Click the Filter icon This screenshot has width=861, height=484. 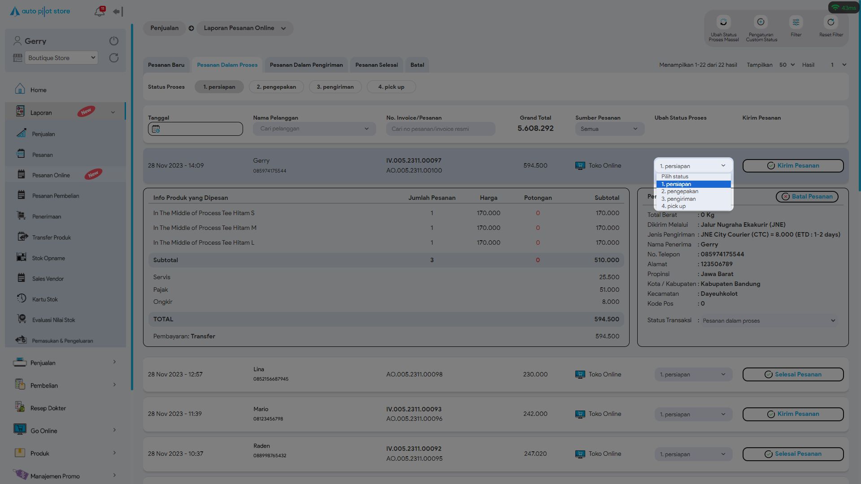pos(796,22)
